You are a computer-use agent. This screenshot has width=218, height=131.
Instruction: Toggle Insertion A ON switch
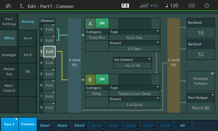click(102, 23)
